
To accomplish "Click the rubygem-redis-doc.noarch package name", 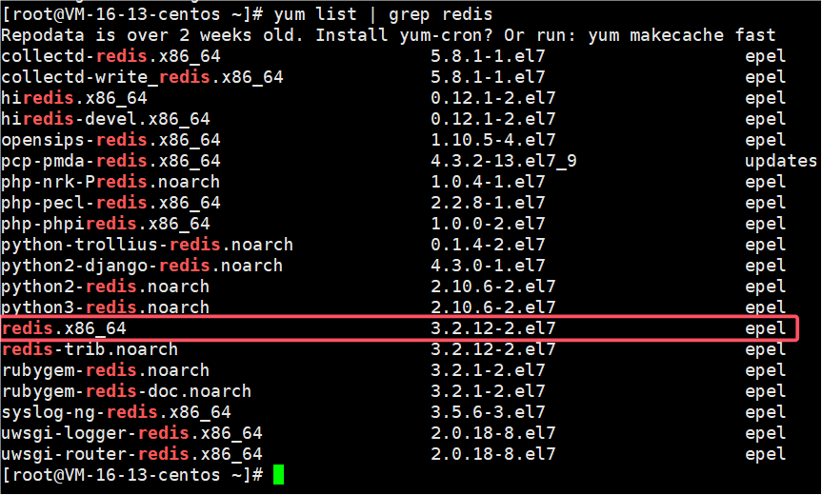I will click(x=127, y=391).
